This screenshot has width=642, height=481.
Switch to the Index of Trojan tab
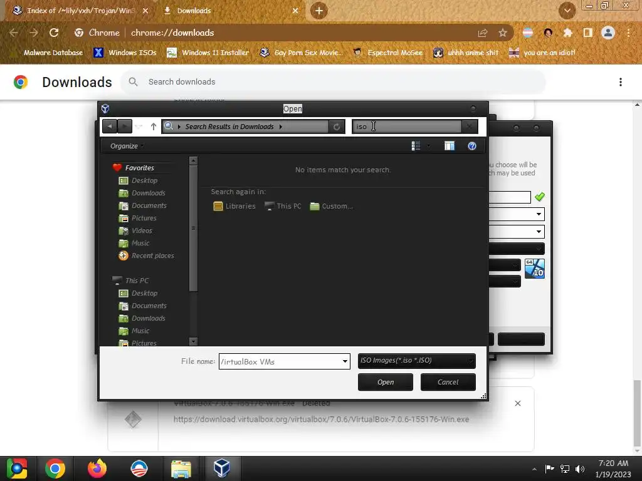80,11
